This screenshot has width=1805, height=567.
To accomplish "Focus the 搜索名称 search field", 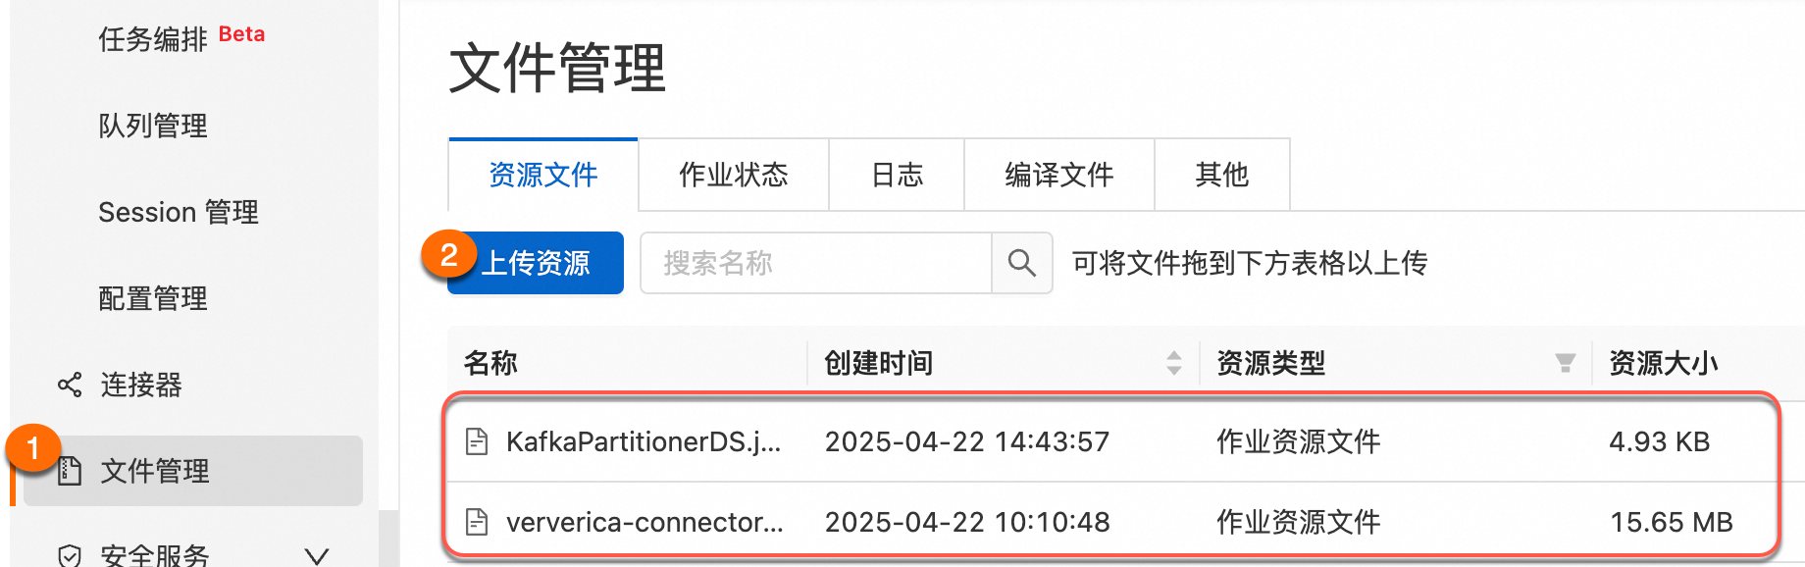I will [814, 263].
